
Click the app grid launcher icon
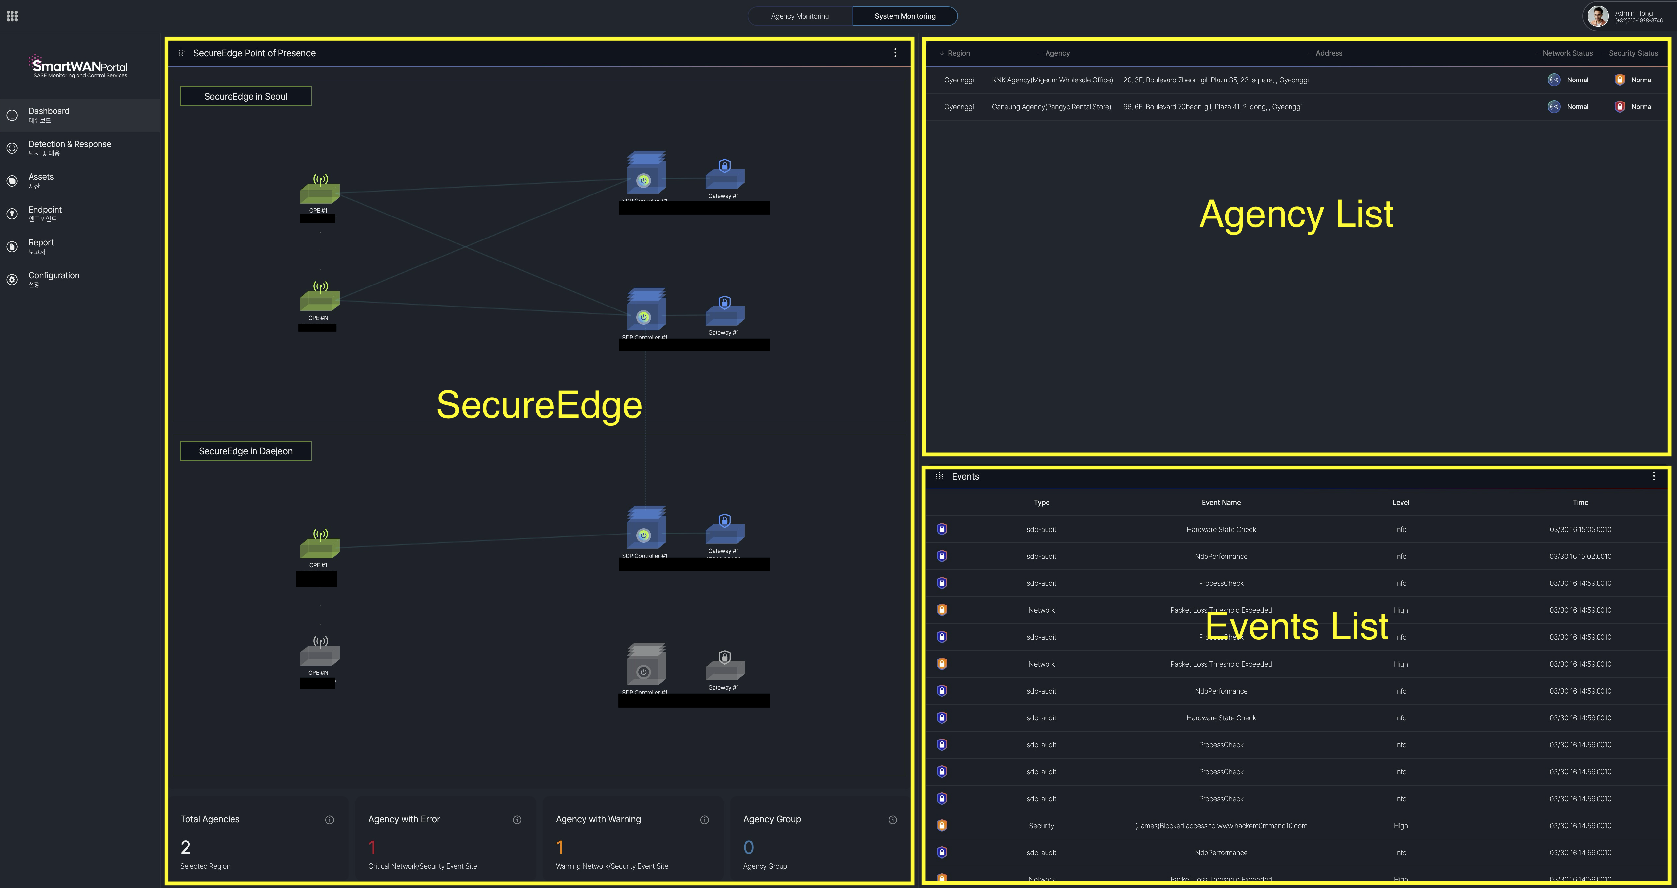point(12,16)
